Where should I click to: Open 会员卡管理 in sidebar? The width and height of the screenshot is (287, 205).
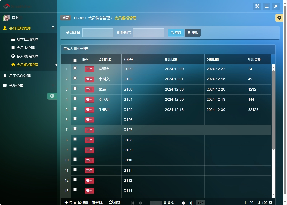pos(26,48)
